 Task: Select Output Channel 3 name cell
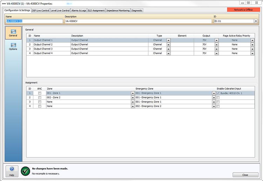[52, 49]
